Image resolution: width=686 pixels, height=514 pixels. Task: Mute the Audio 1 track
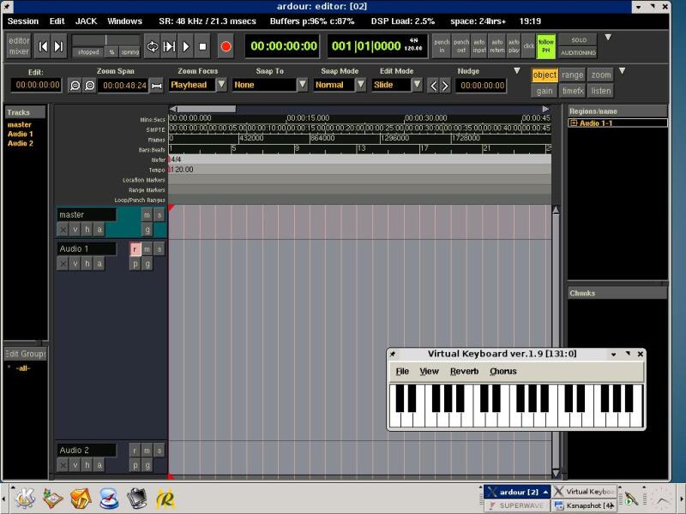(147, 249)
